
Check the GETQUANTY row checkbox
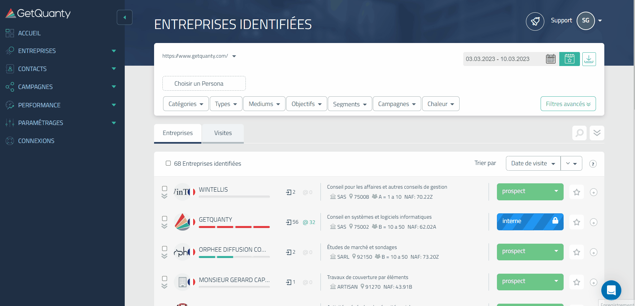164,218
